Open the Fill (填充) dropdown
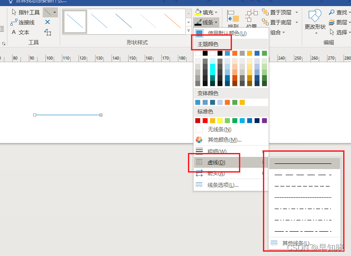The height and width of the screenshot is (256, 351). [206, 12]
